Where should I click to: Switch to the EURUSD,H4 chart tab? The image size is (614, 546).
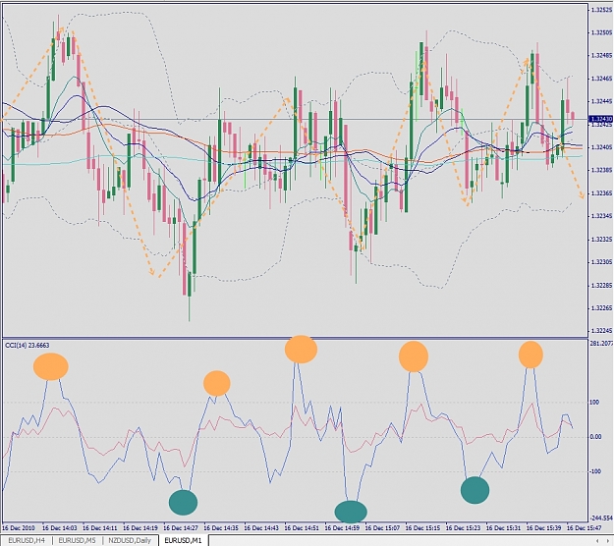27,540
